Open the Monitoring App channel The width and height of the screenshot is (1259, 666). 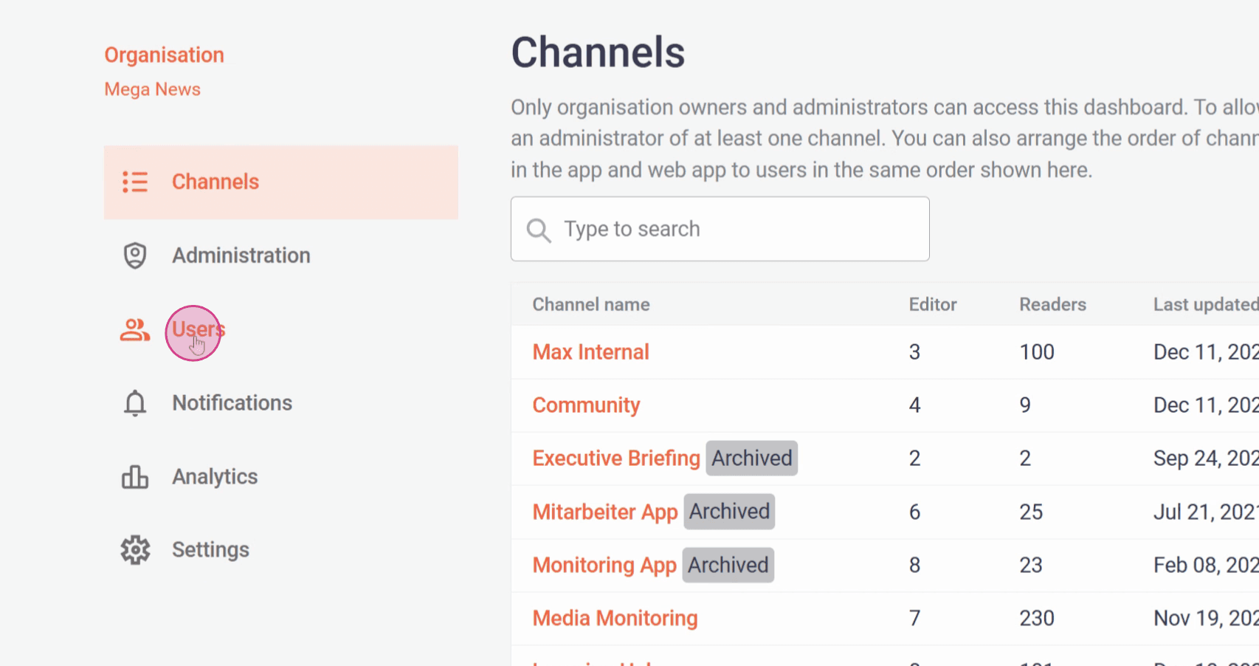pos(604,565)
